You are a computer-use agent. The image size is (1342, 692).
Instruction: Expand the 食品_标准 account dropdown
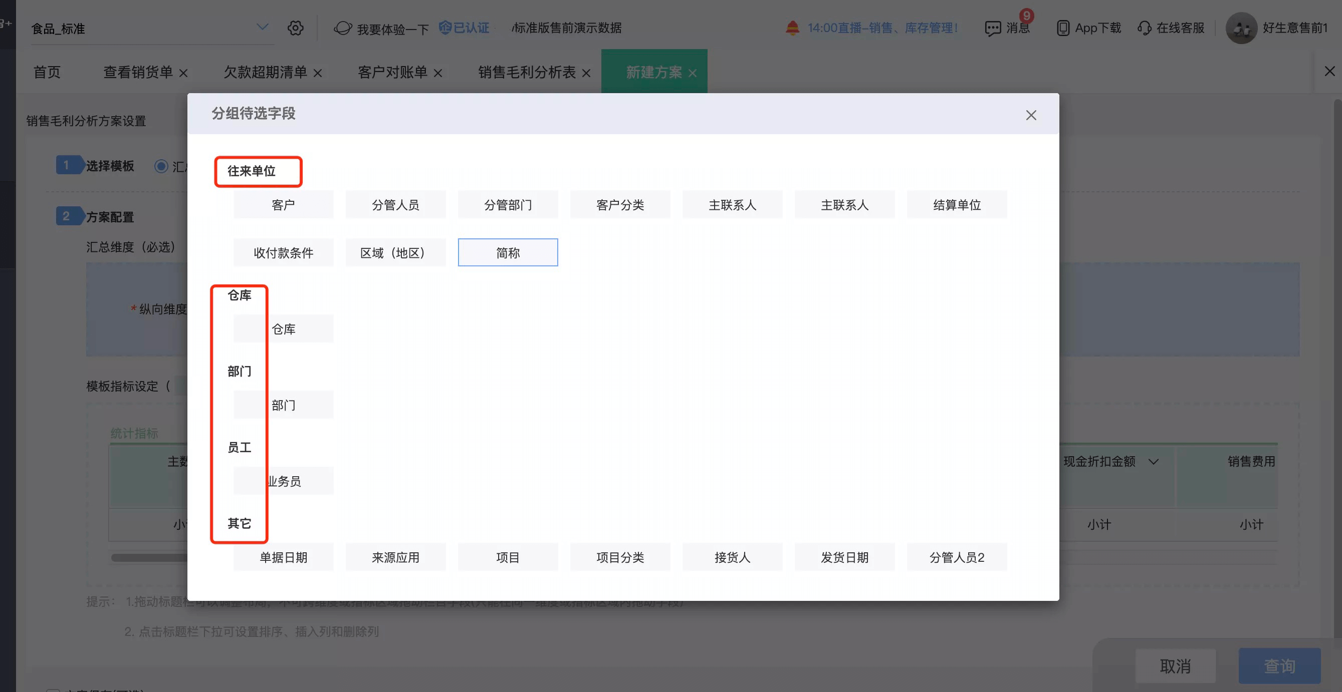coord(263,27)
